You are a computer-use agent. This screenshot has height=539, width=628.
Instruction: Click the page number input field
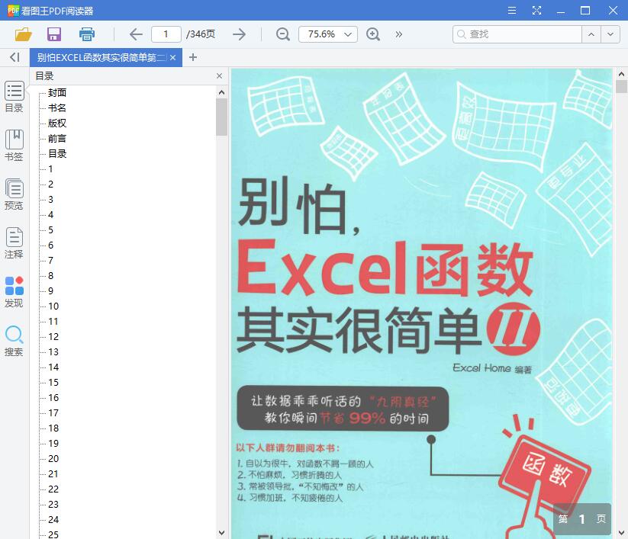[166, 34]
